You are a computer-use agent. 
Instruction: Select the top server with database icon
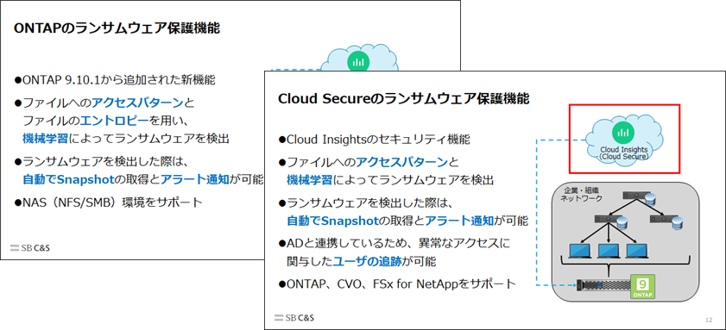639,199
